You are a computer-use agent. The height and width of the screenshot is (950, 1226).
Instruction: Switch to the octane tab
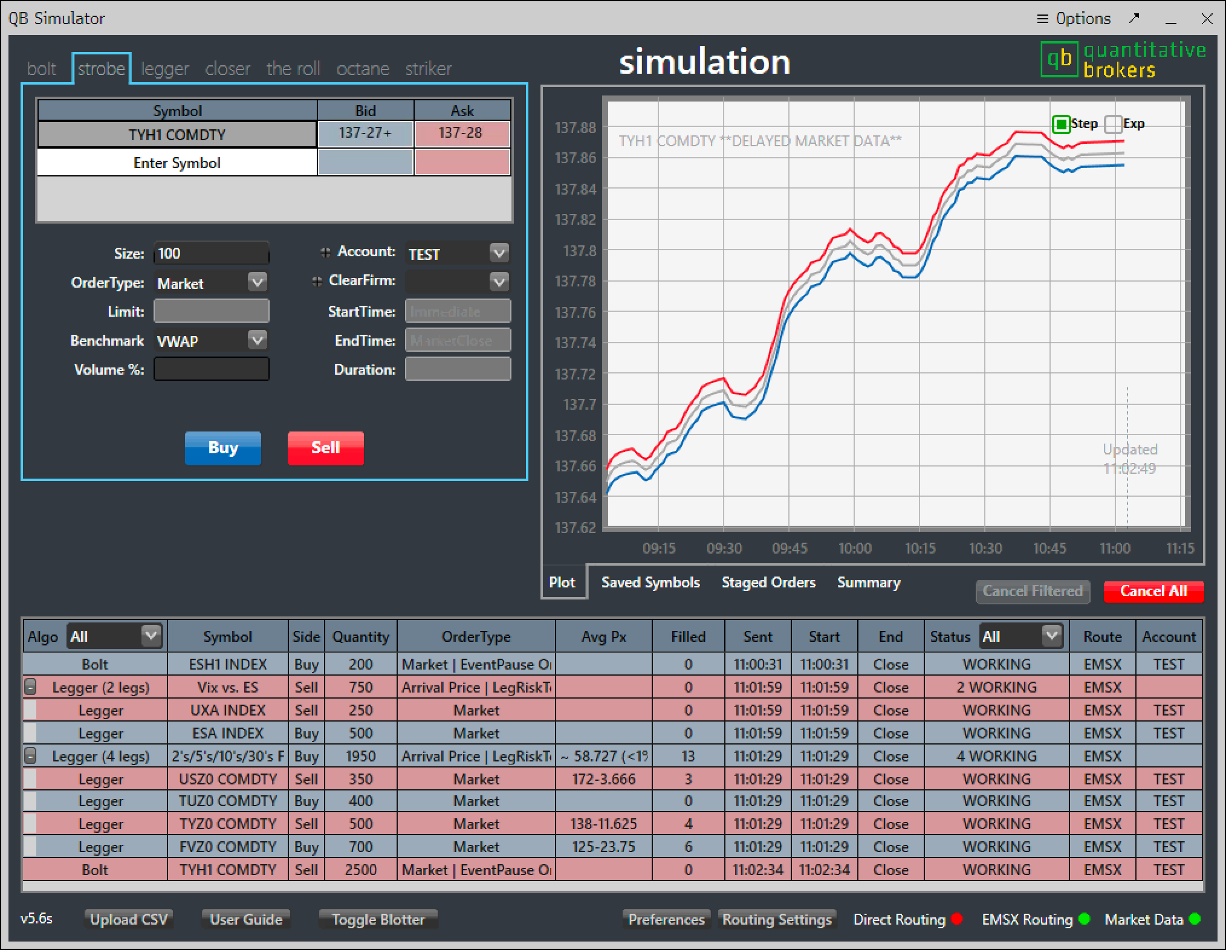pyautogui.click(x=363, y=69)
